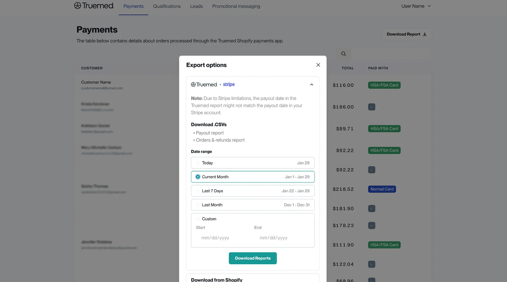The image size is (507, 282).
Task: Click the HSA/FSA Card badge for $89.71
Action: (x=384, y=129)
